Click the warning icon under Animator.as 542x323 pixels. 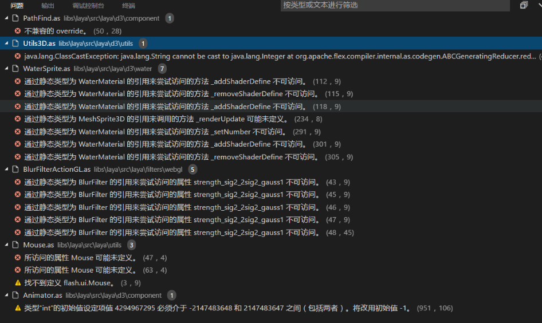tap(17, 308)
